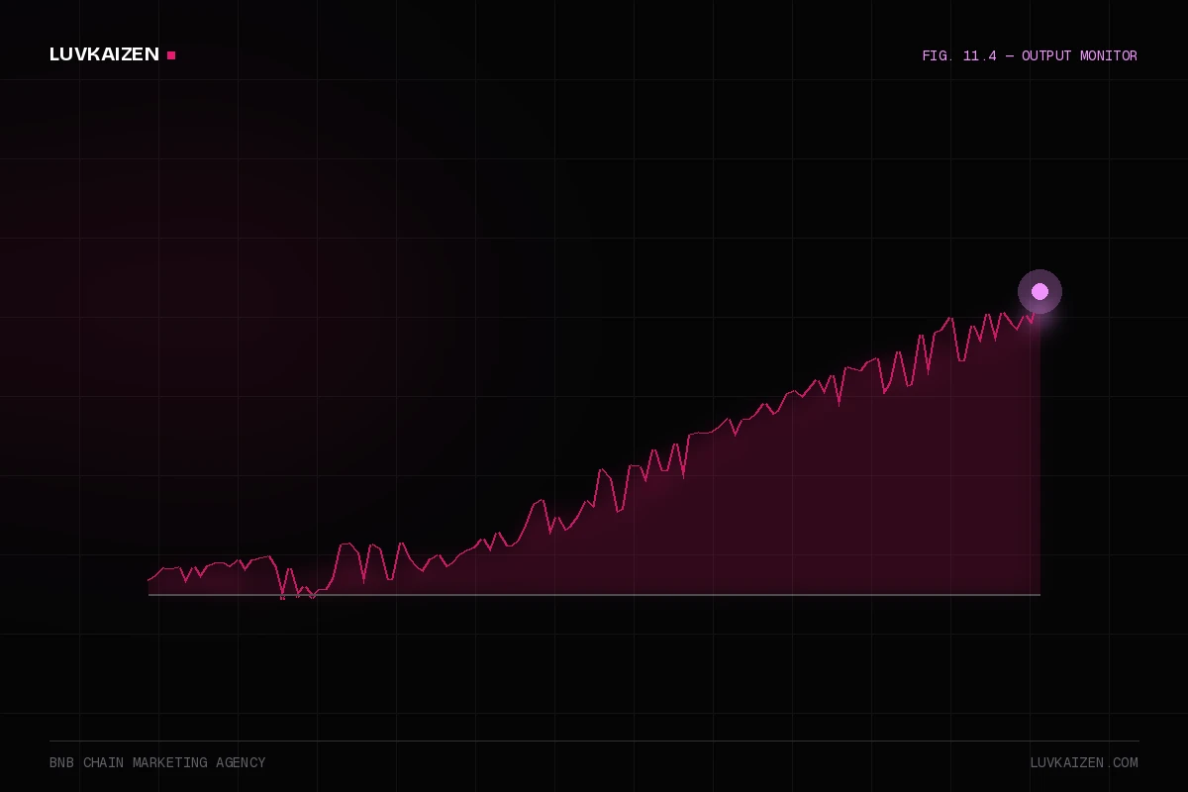
Task: Click the LUVKAIZEN logo text
Action: click(104, 55)
